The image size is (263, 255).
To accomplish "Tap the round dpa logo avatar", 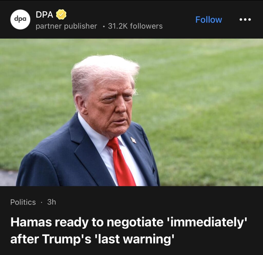I will coord(20,20).
